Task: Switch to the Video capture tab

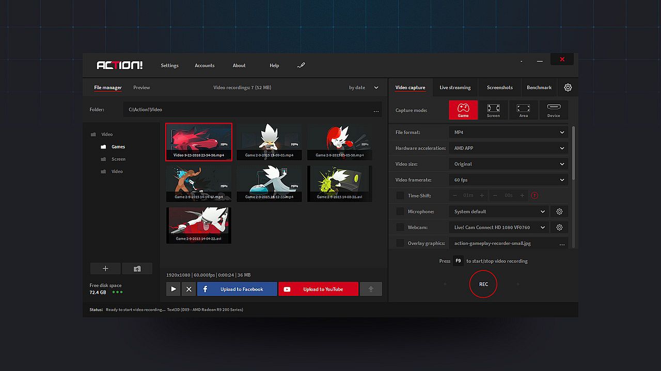Action: pyautogui.click(x=411, y=88)
